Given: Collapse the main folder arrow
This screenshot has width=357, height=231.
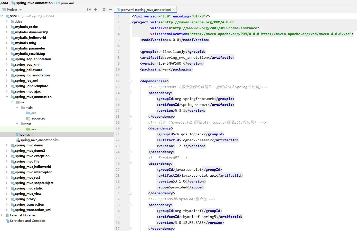Looking at the screenshot, I should (x=17, y=107).
